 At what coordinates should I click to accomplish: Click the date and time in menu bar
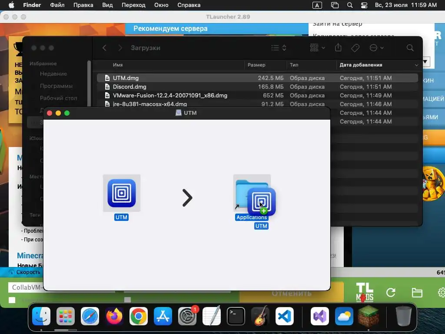[x=405, y=5]
